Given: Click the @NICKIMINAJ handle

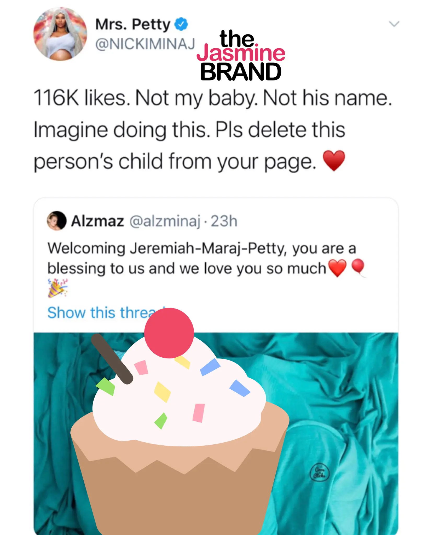Looking at the screenshot, I should [x=145, y=44].
